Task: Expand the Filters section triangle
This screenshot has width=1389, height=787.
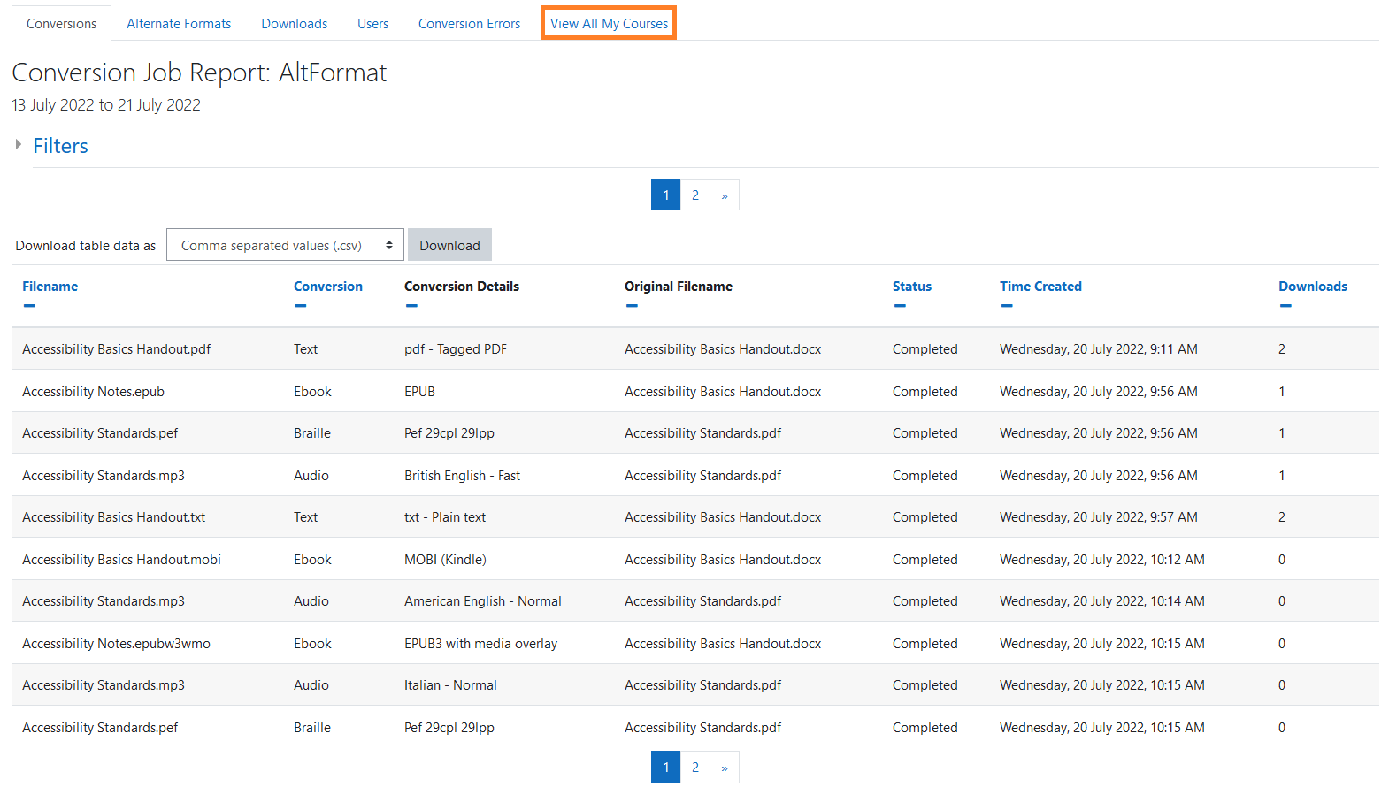Action: 18,144
